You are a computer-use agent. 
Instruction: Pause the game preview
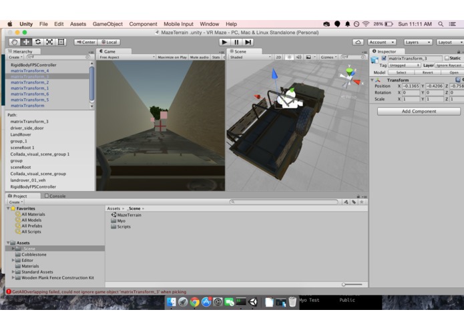tap(236, 42)
